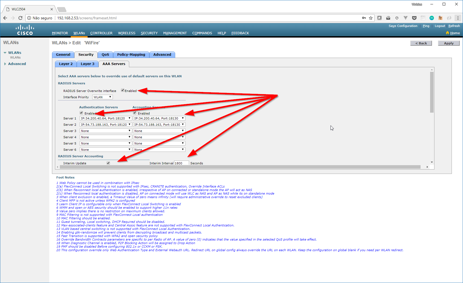
Task: Open Server 2 authentication server dropdown
Action: pos(106,125)
